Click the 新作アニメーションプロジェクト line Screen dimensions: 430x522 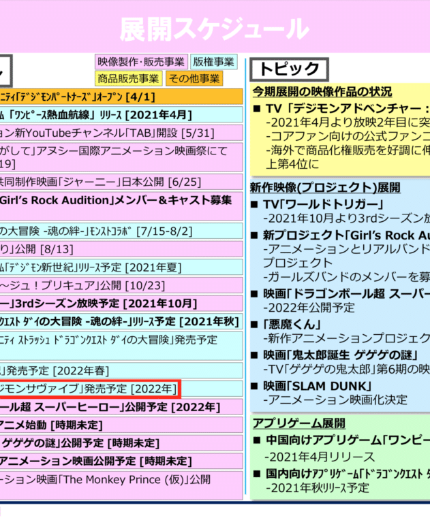pos(346,338)
